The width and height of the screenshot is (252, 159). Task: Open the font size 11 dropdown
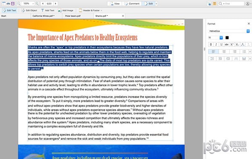221,38
